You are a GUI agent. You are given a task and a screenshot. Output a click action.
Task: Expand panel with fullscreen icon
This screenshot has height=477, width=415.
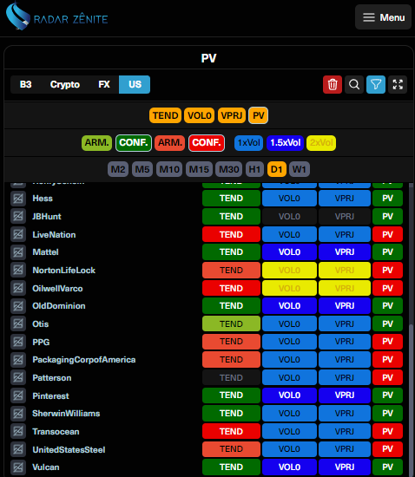pyautogui.click(x=398, y=84)
